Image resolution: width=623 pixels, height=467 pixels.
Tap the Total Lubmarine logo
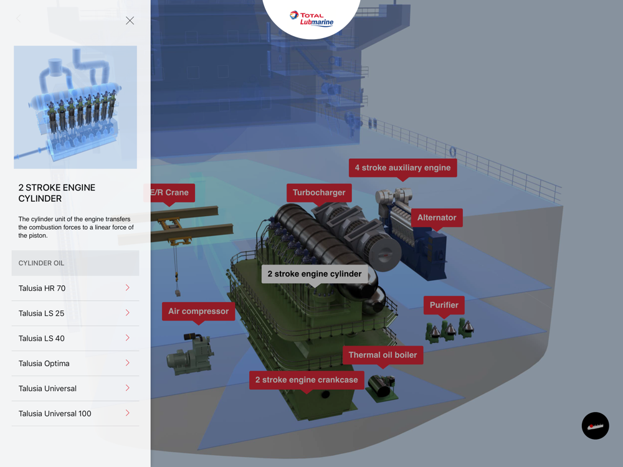[x=311, y=18]
